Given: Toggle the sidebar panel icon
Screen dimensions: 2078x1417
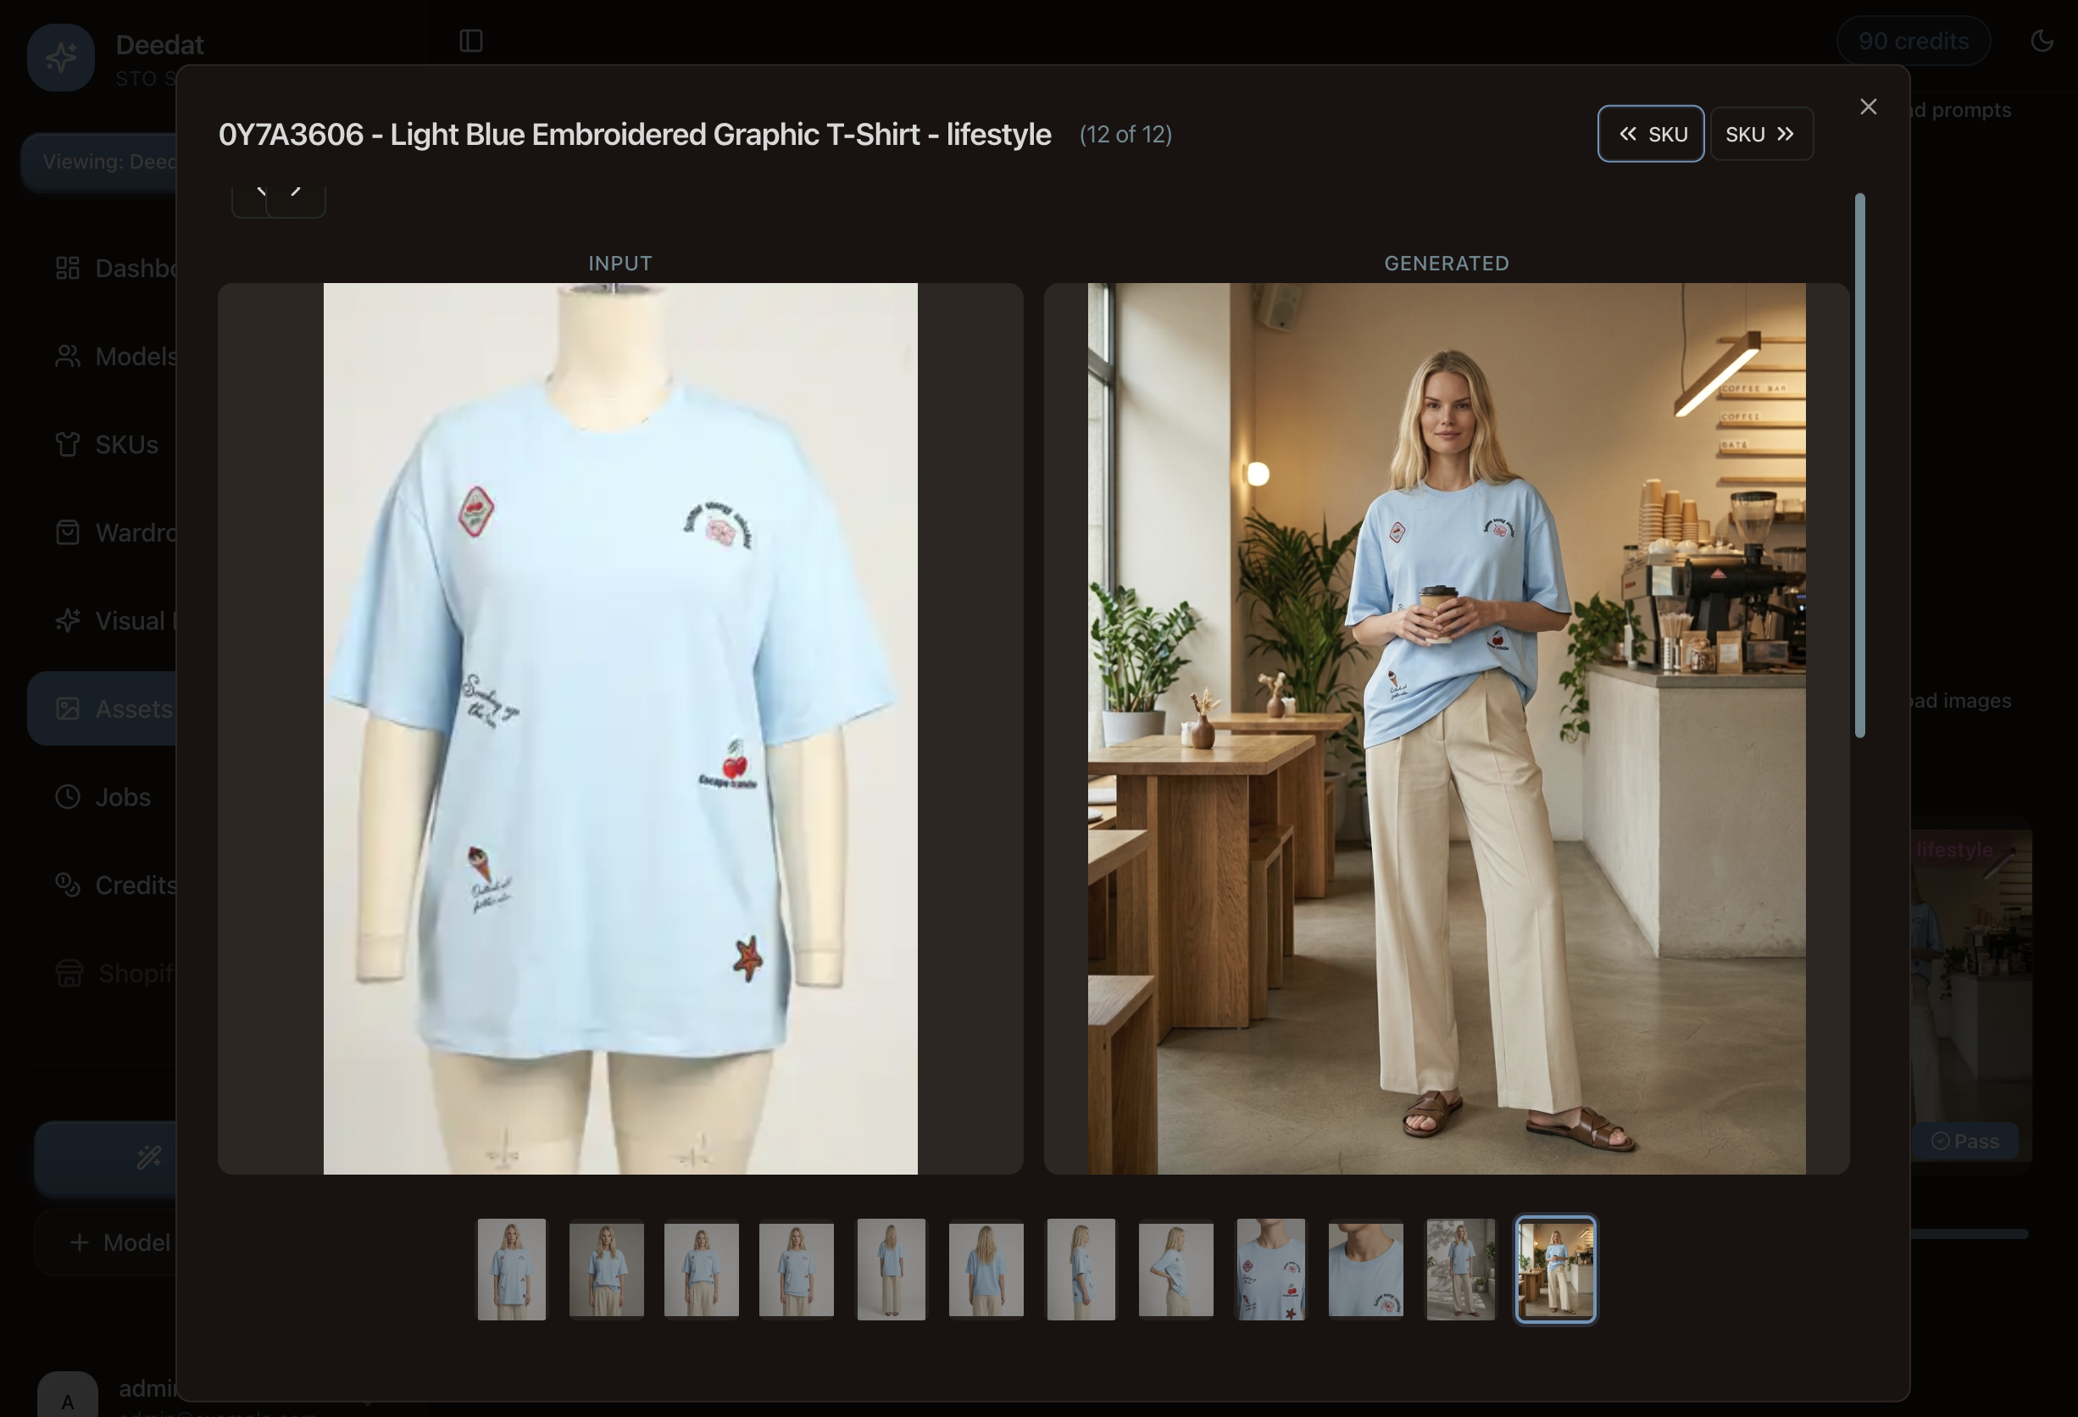Looking at the screenshot, I should pos(471,42).
